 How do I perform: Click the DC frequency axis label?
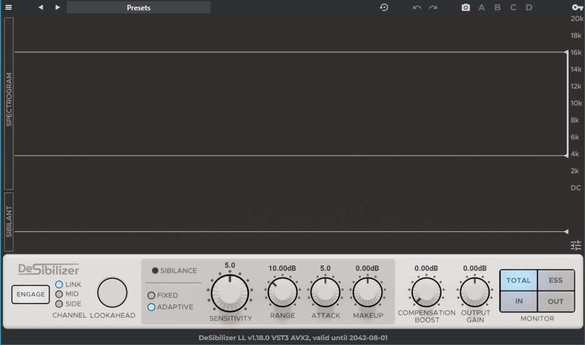pyautogui.click(x=576, y=188)
